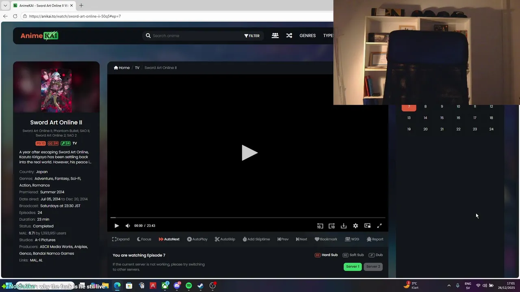Click the small play button in the player bar
The image size is (520, 292).
point(117,226)
